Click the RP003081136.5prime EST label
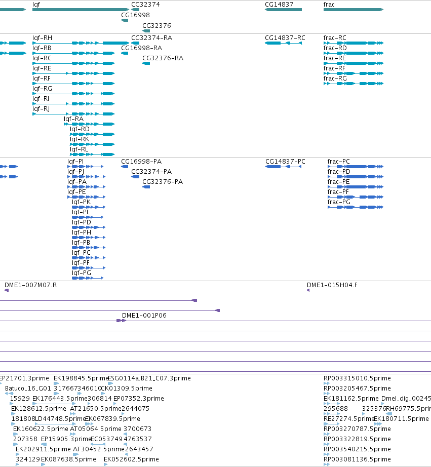 tap(357, 459)
